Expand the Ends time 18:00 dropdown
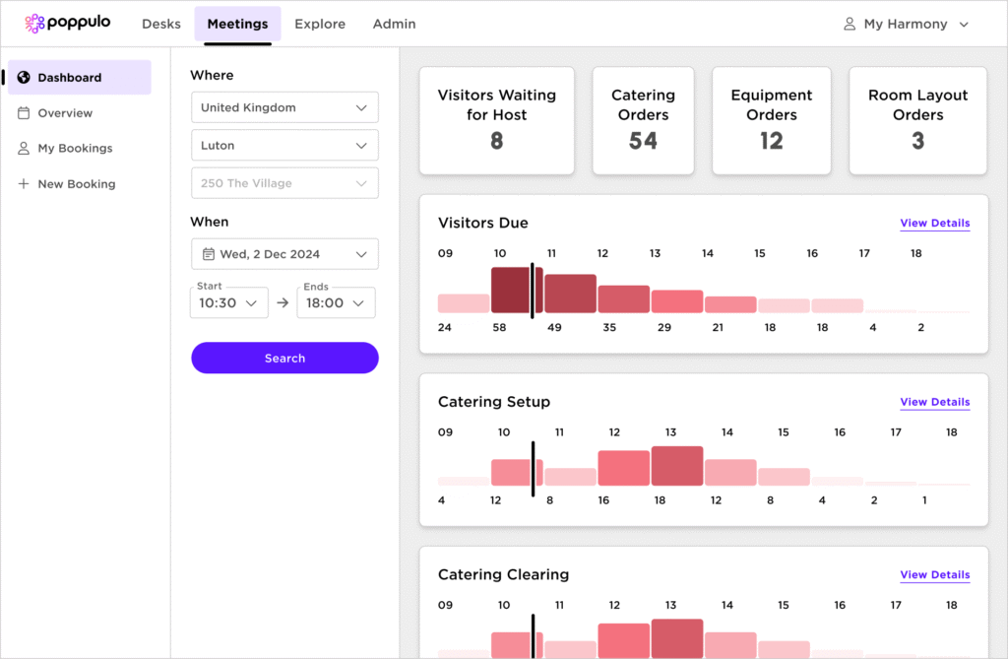This screenshot has width=1008, height=659. (x=336, y=303)
